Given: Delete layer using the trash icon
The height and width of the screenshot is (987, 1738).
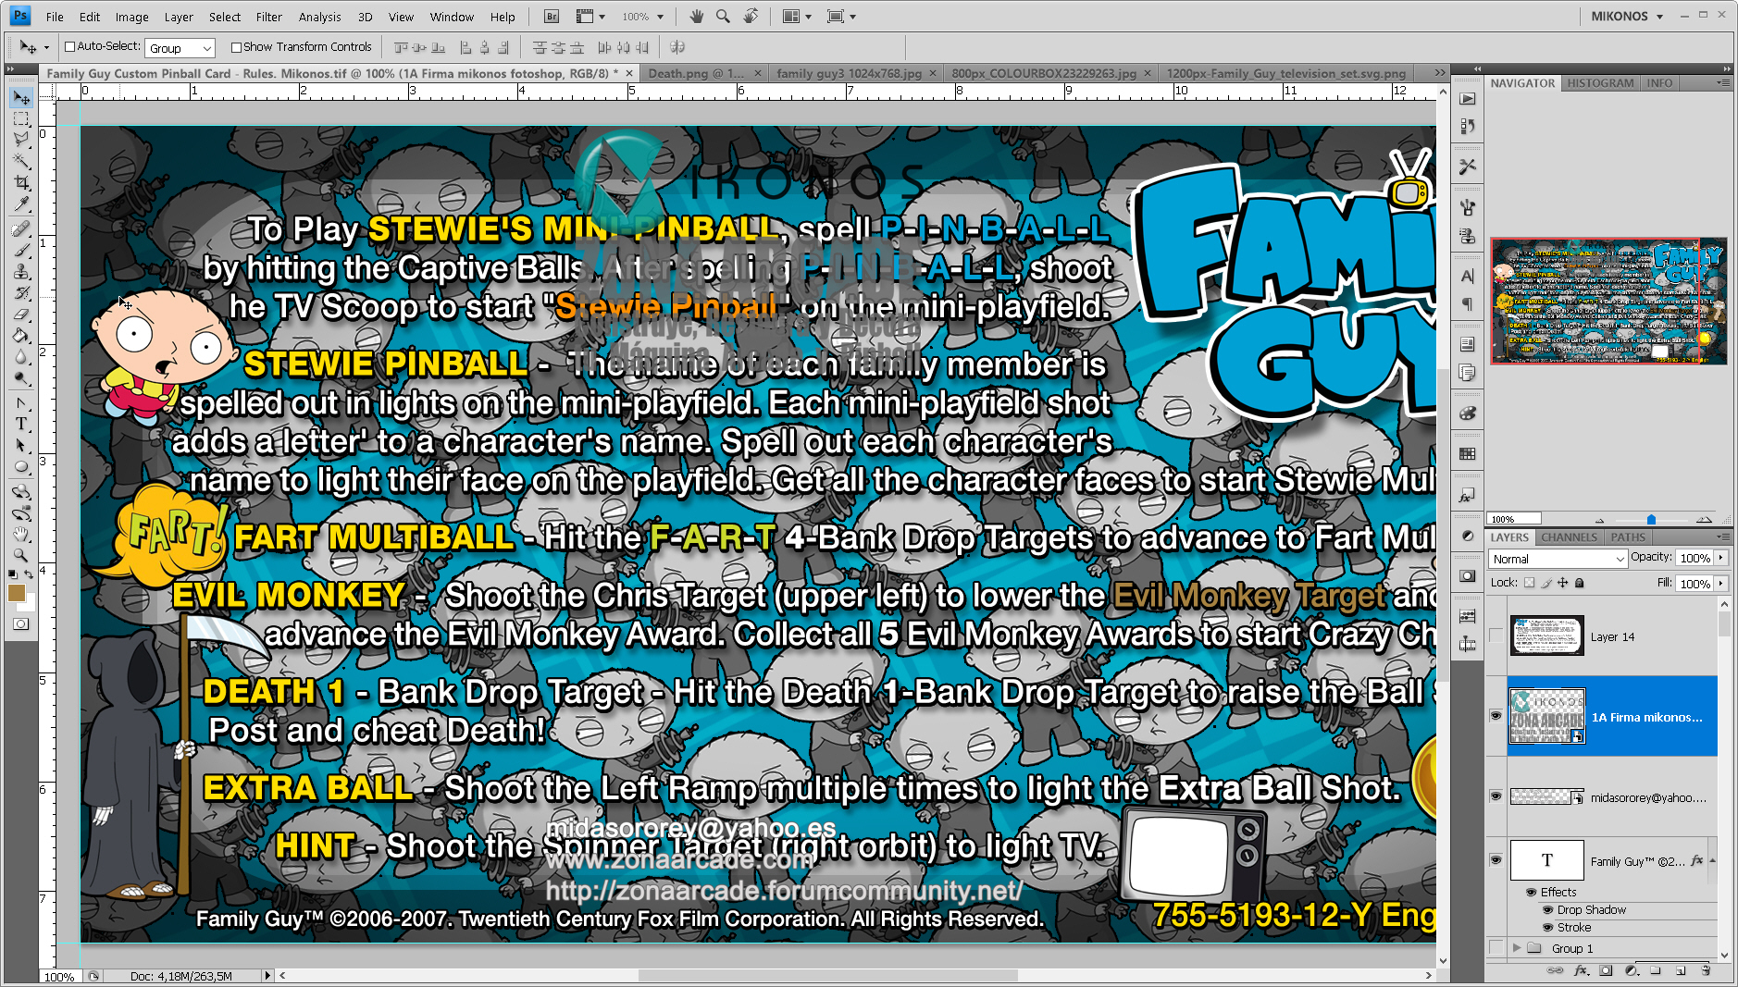Looking at the screenshot, I should click(1706, 970).
